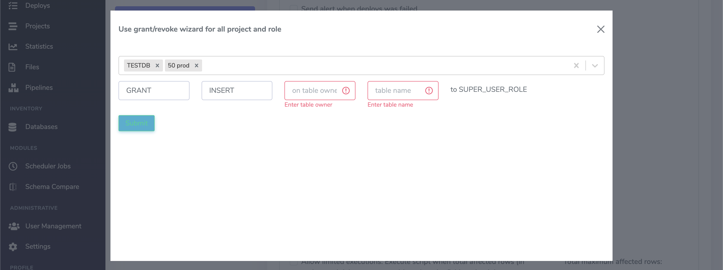Go to Deploys in the sidebar
The width and height of the screenshot is (723, 270).
(x=37, y=6)
